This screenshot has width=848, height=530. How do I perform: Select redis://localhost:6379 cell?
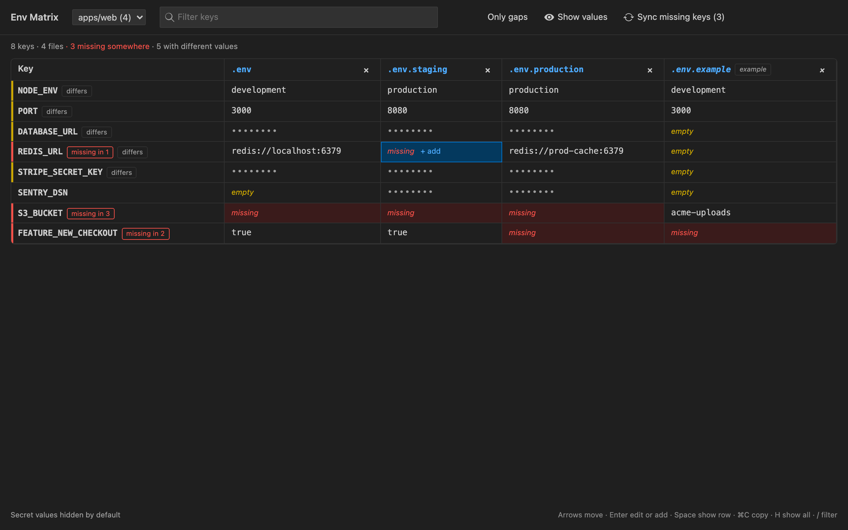(x=302, y=152)
